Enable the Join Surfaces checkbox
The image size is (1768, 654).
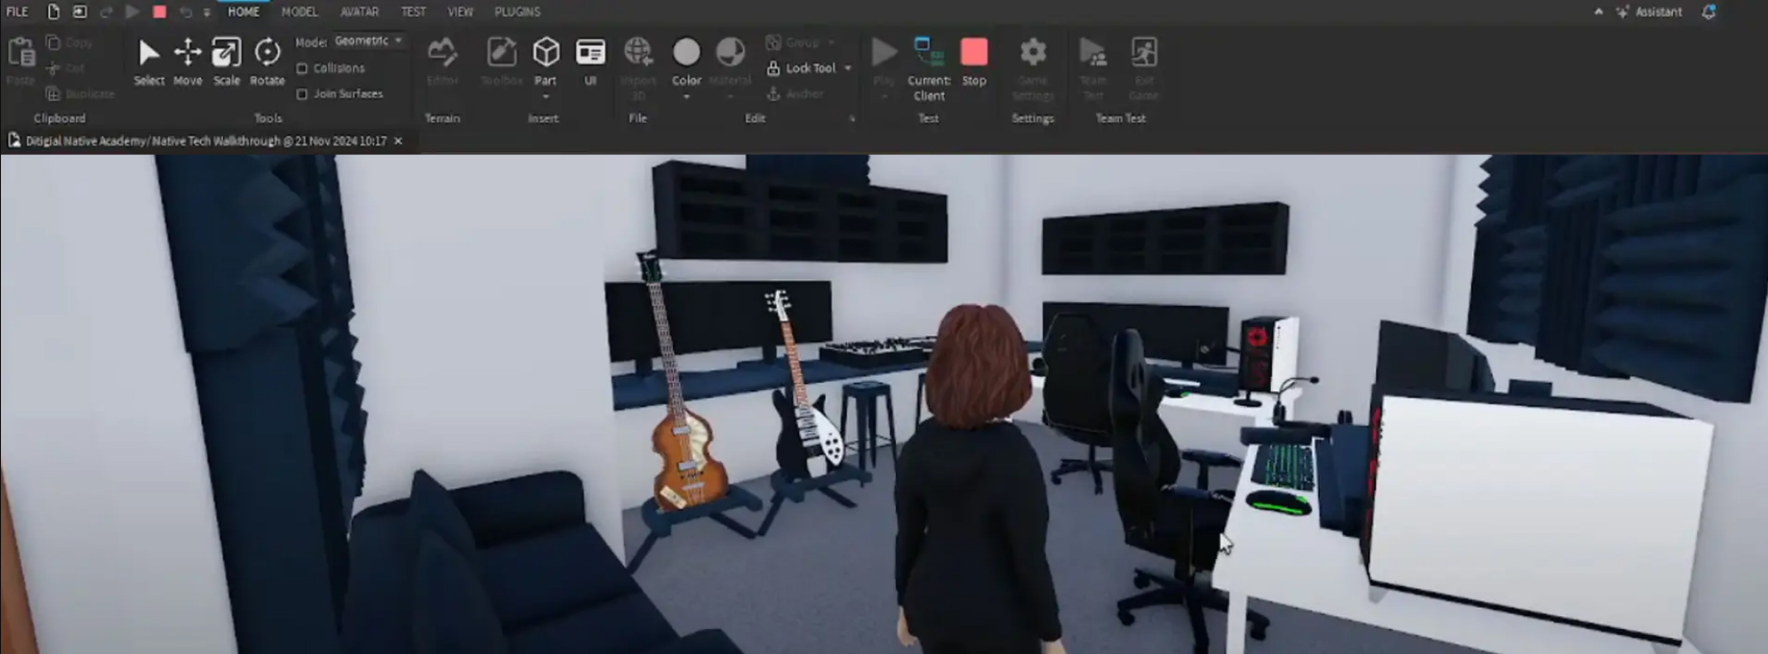pyautogui.click(x=302, y=94)
